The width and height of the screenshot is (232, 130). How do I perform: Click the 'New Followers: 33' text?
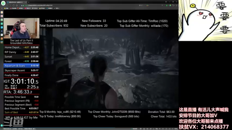(x=94, y=21)
